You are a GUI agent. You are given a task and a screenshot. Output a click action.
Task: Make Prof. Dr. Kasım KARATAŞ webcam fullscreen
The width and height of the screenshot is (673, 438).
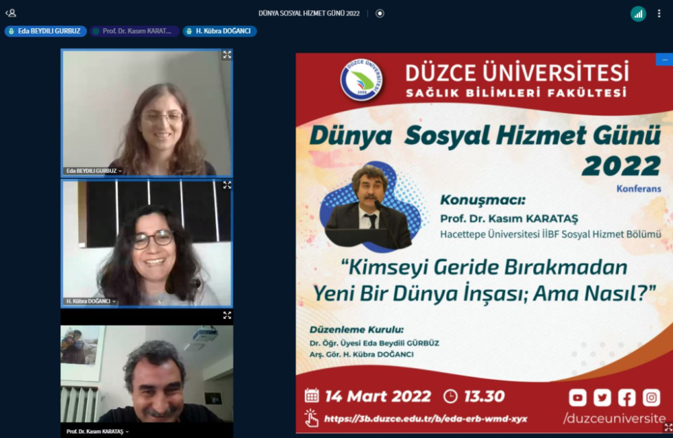pos(227,316)
